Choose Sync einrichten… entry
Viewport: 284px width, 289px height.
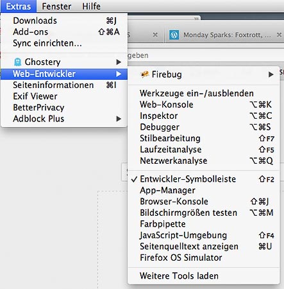click(64, 43)
